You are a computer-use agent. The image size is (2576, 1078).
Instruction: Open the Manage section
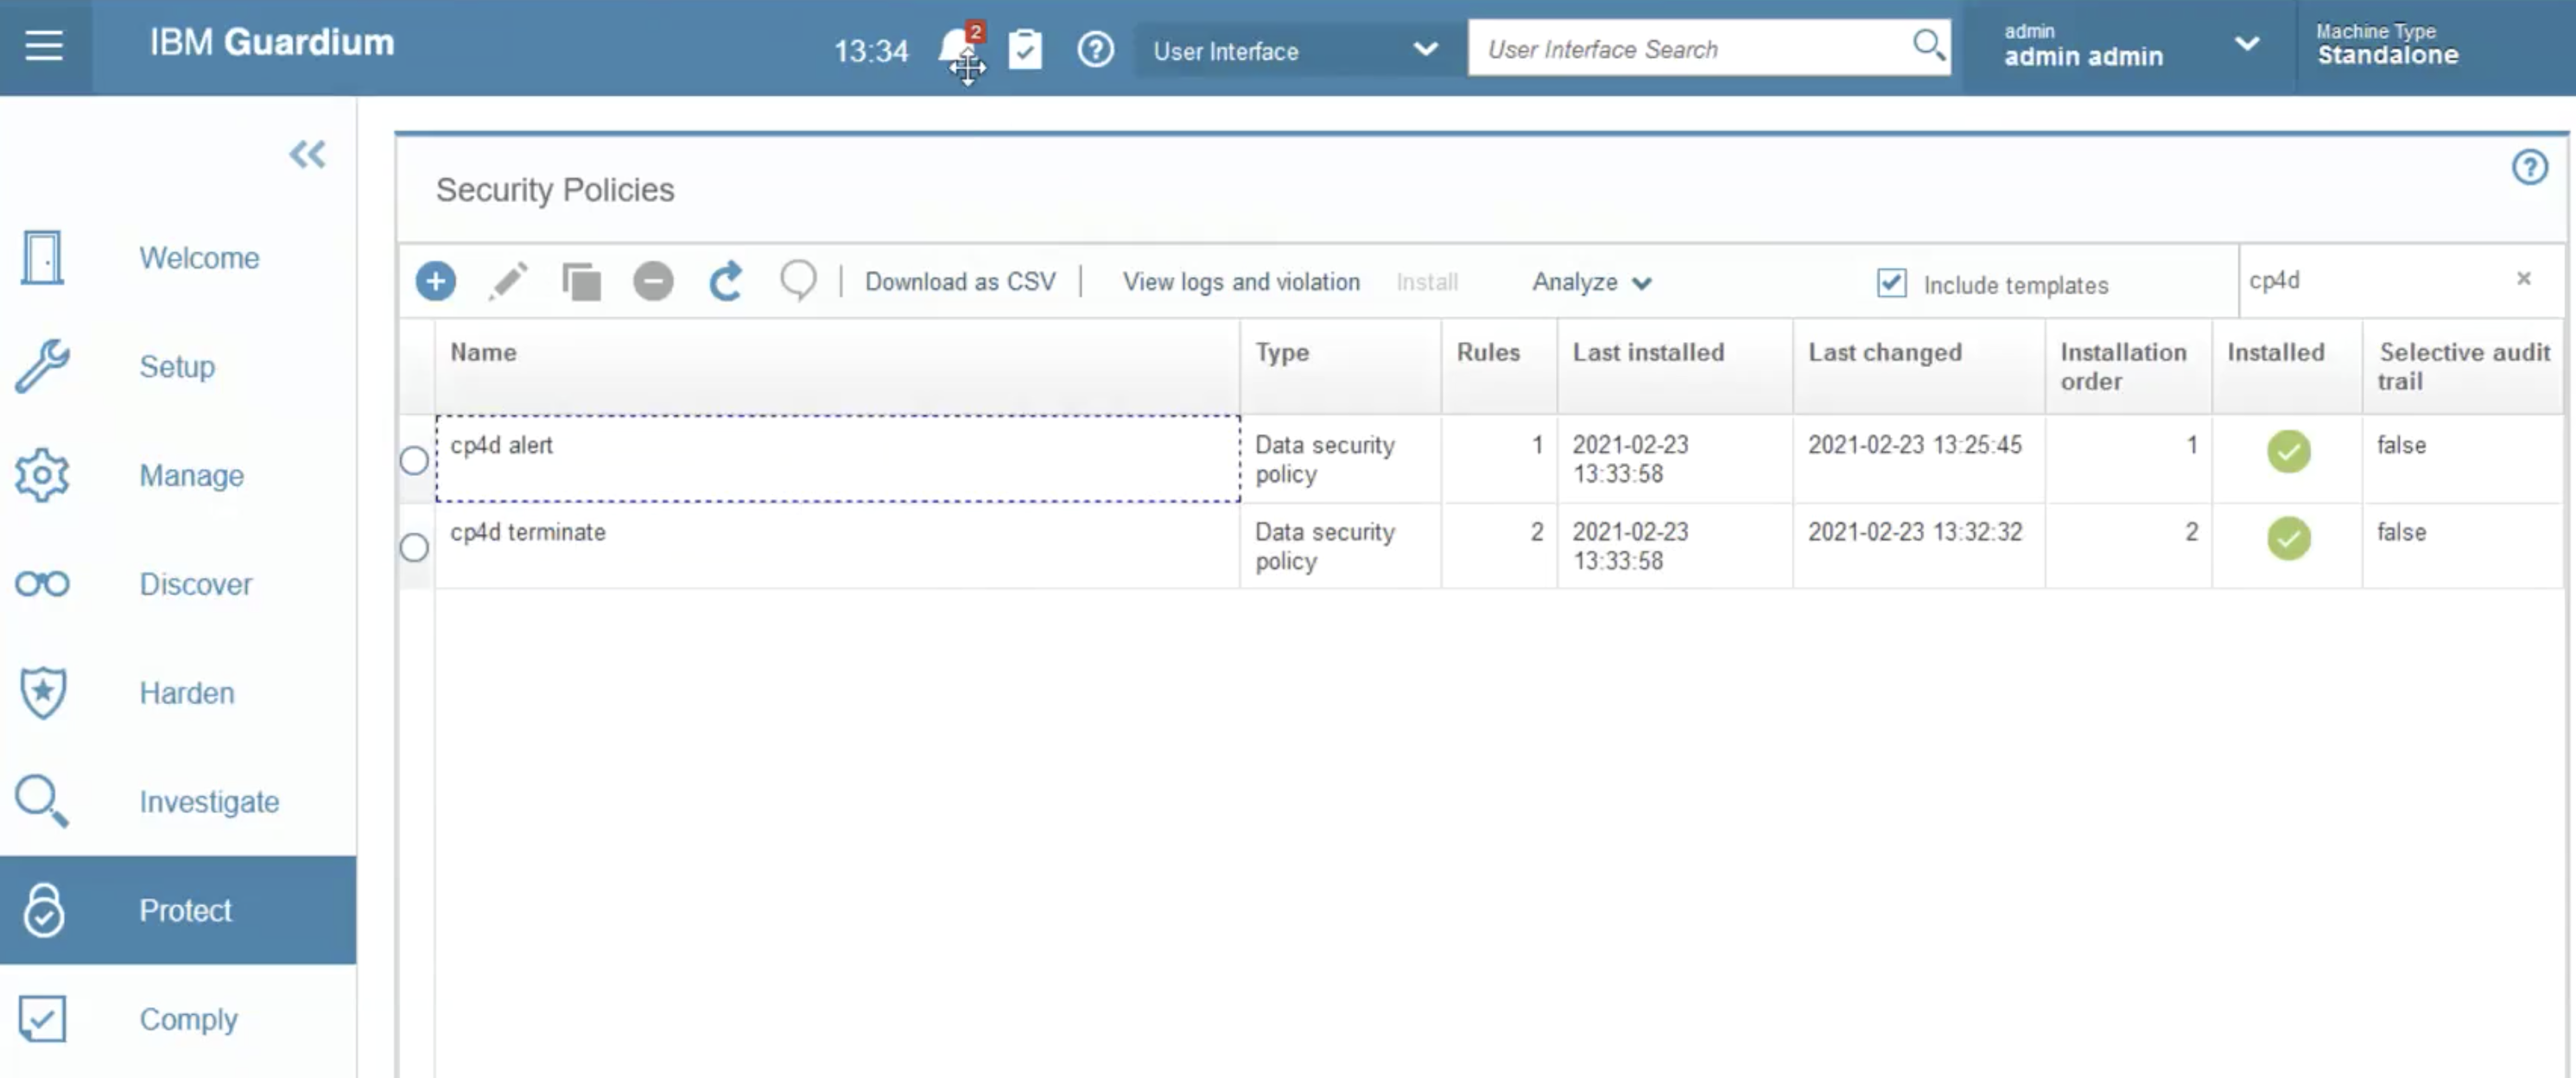point(191,476)
